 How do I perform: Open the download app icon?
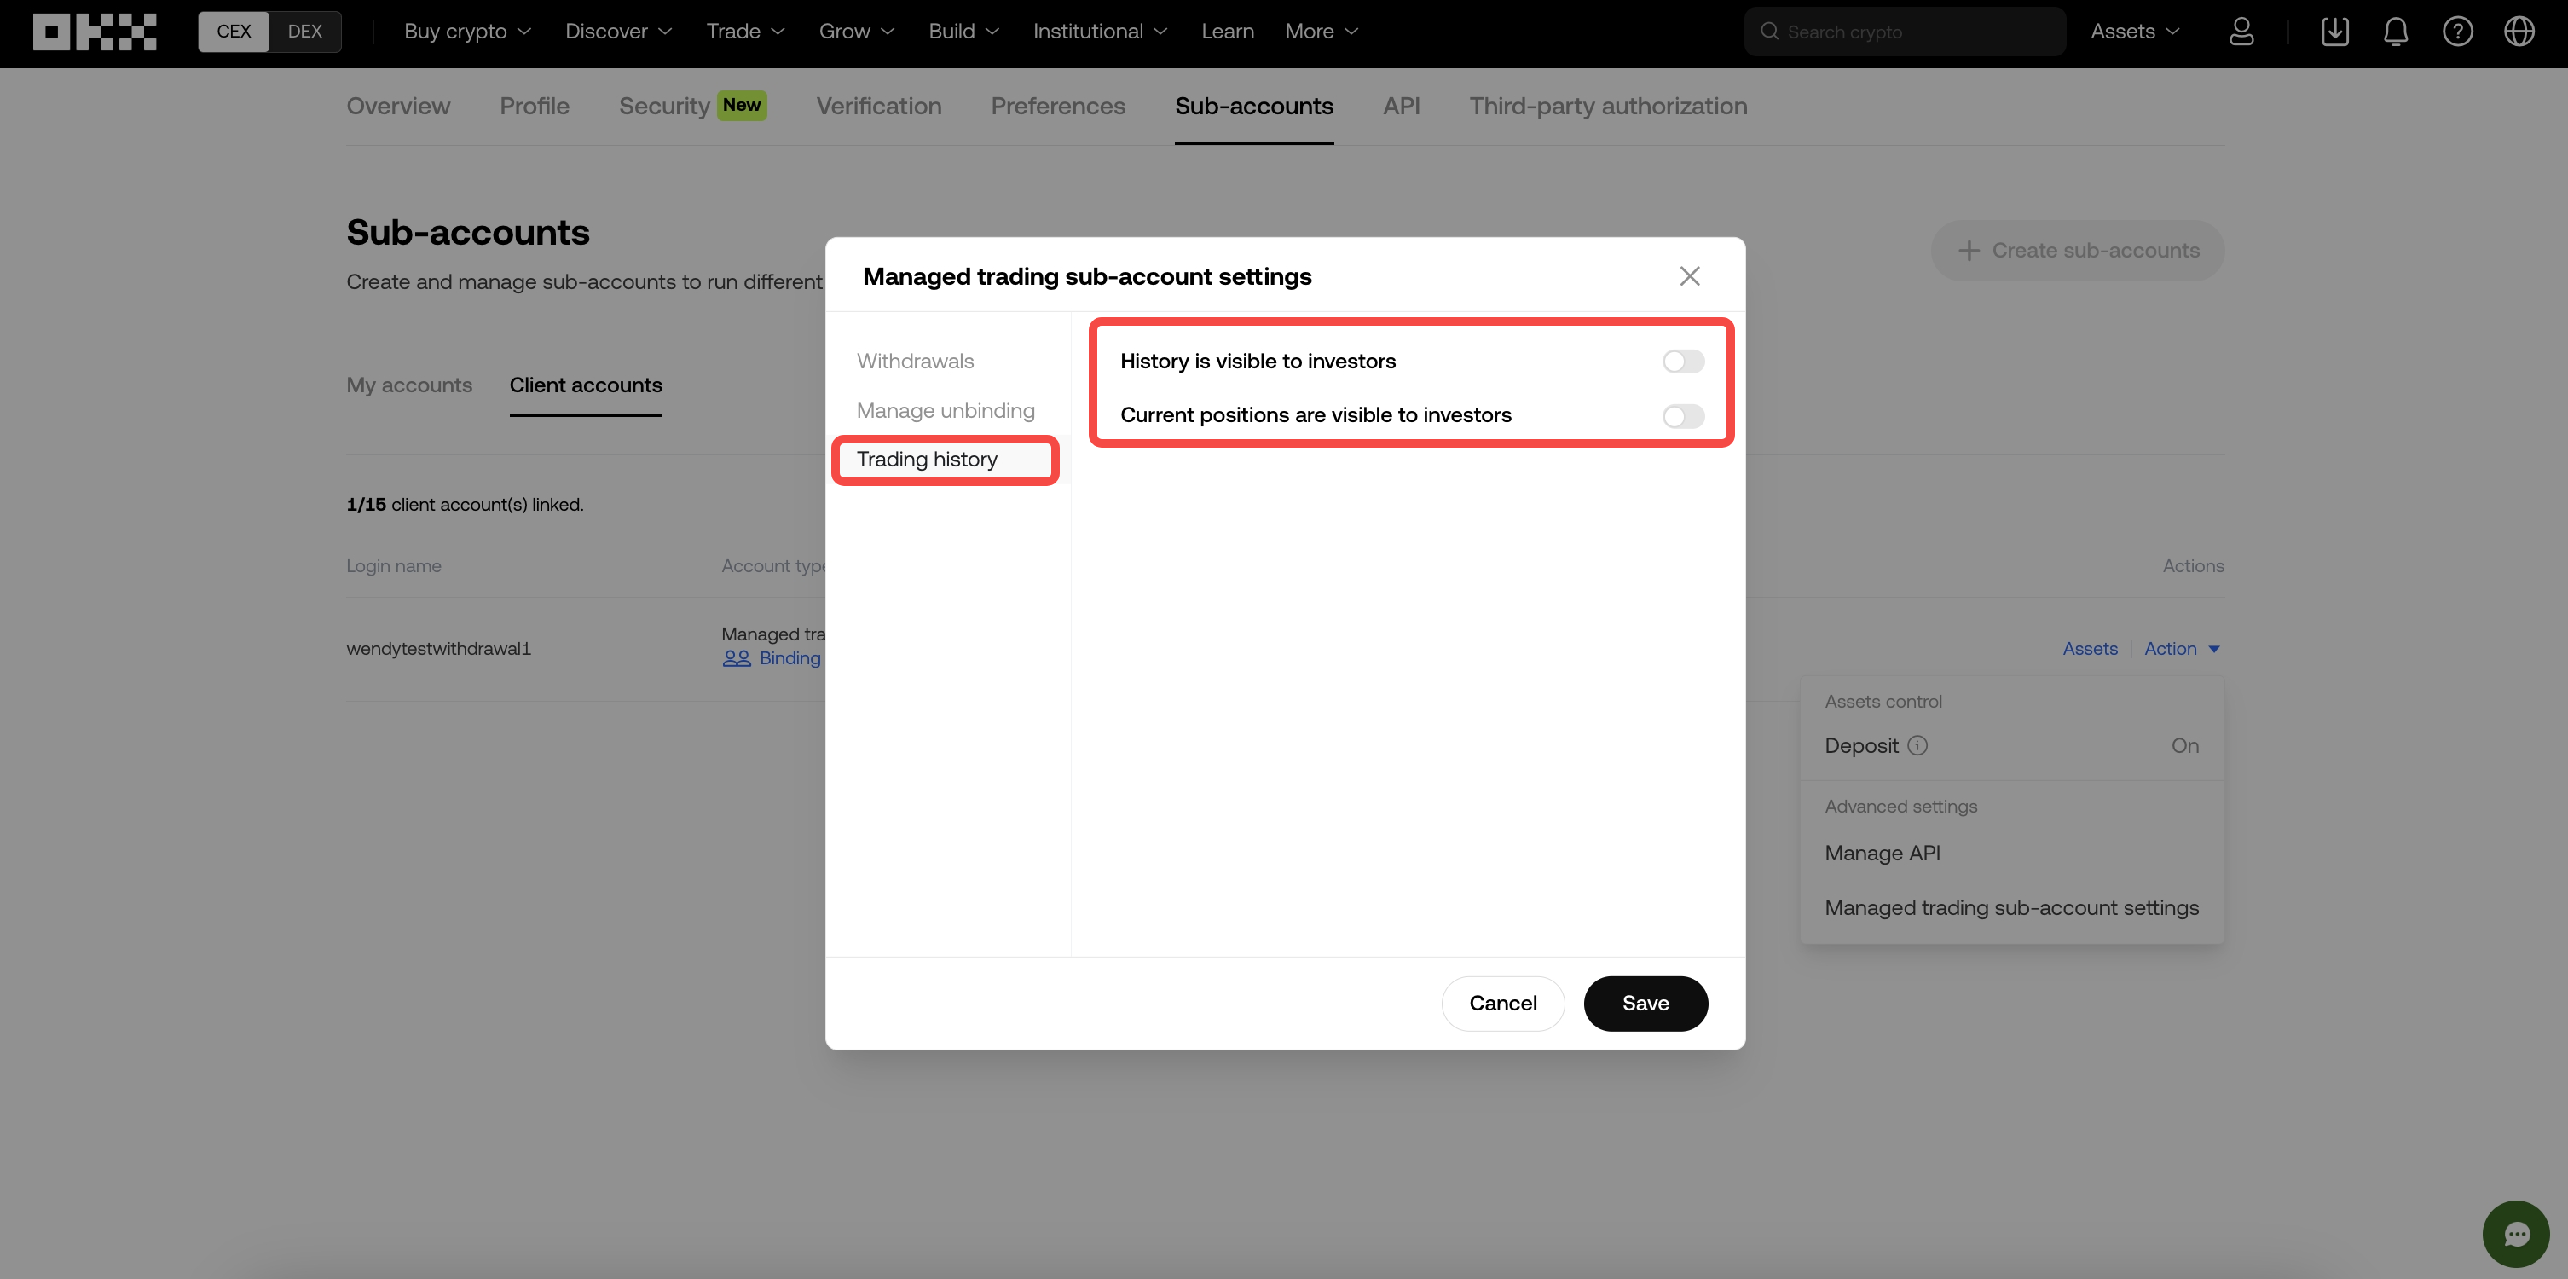(2334, 31)
